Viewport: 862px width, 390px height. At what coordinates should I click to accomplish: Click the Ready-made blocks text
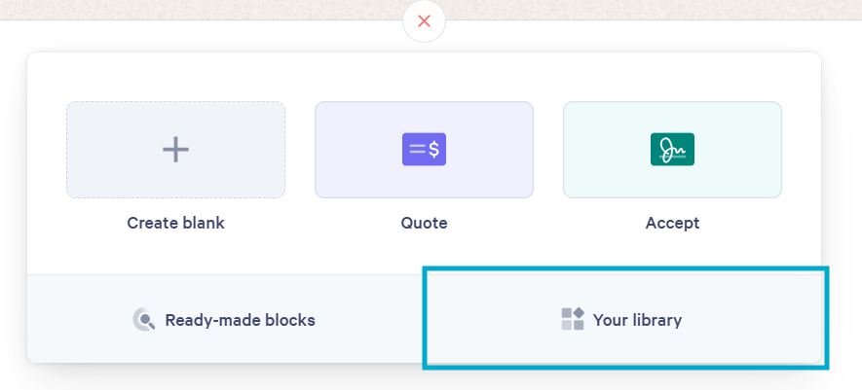coord(241,320)
